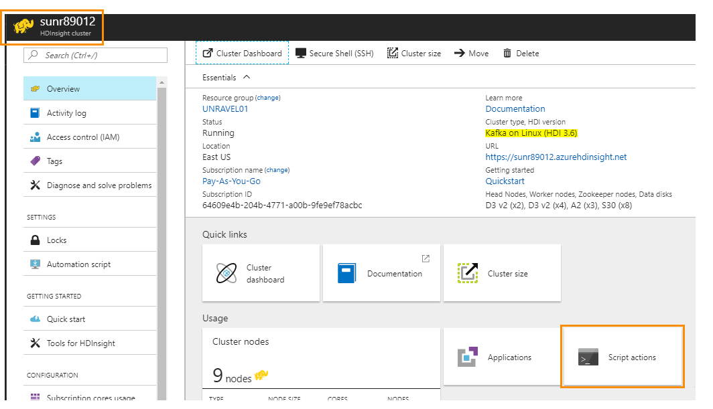This screenshot has height=409, width=713.
Task: Click the open-in-new-window icon on Documentation tile
Action: pyautogui.click(x=426, y=258)
